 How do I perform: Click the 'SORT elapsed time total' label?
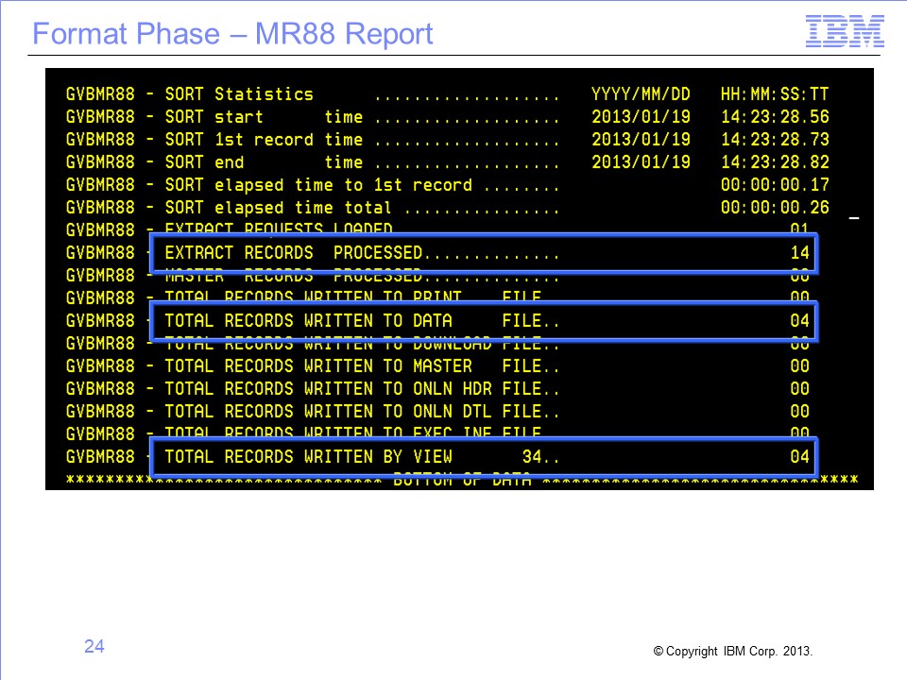tap(278, 208)
